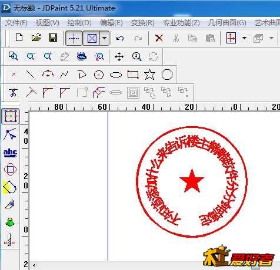The width and height of the screenshot is (280, 270).
Task: Click the horizontal scrollbar left arrow
Action: 35,265
